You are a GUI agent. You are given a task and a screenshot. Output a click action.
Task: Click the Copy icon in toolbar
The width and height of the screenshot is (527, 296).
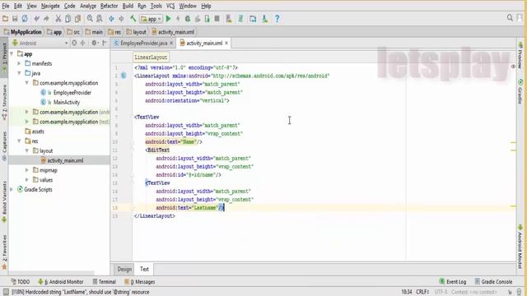[68, 19]
